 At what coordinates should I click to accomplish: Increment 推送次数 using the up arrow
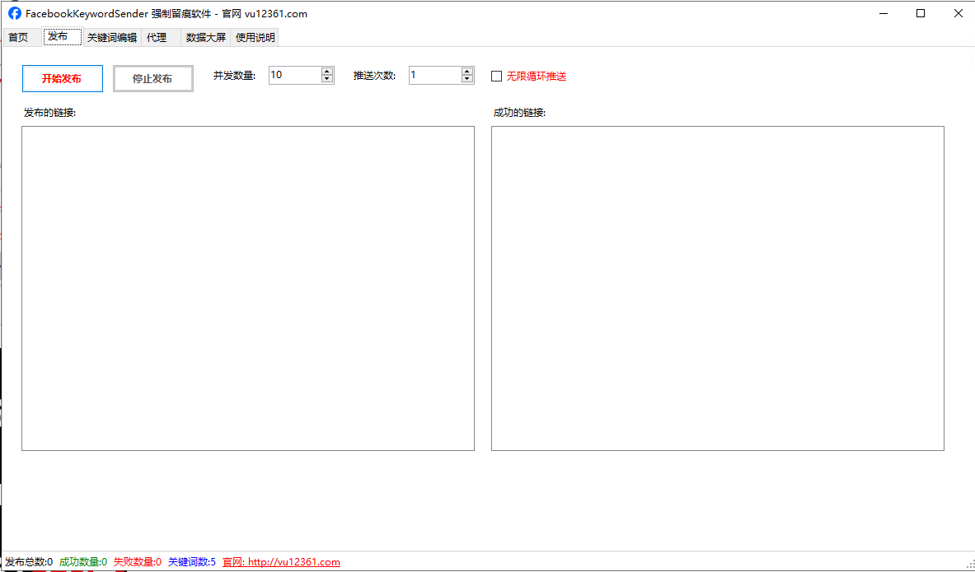(467, 71)
